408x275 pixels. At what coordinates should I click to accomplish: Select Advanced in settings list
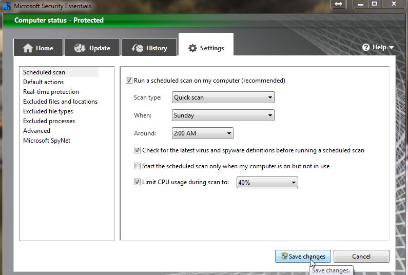point(36,131)
